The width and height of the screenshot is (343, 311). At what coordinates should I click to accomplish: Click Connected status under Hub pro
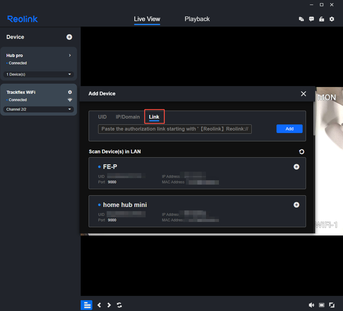tap(18, 63)
